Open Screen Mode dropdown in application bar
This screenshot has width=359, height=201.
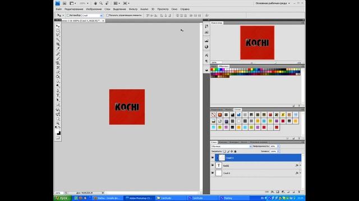(x=126, y=3)
